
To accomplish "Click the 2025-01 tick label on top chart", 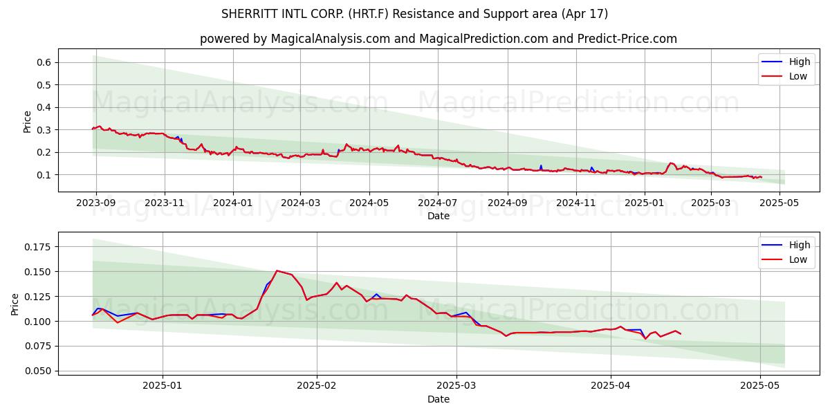I will pos(644,203).
